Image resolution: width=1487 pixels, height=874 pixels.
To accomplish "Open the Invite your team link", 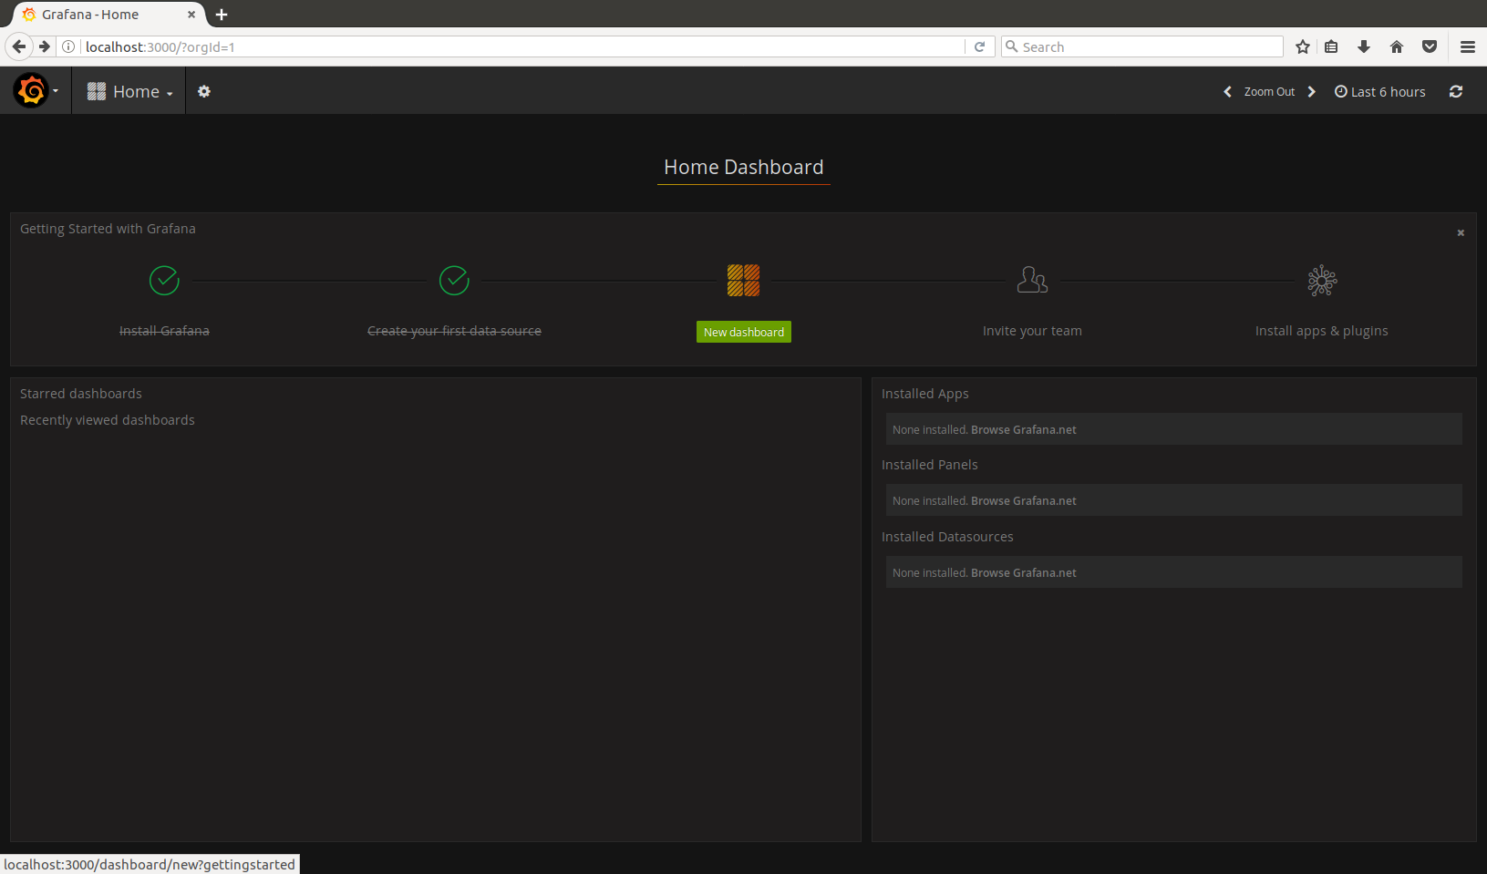I will (x=1032, y=331).
